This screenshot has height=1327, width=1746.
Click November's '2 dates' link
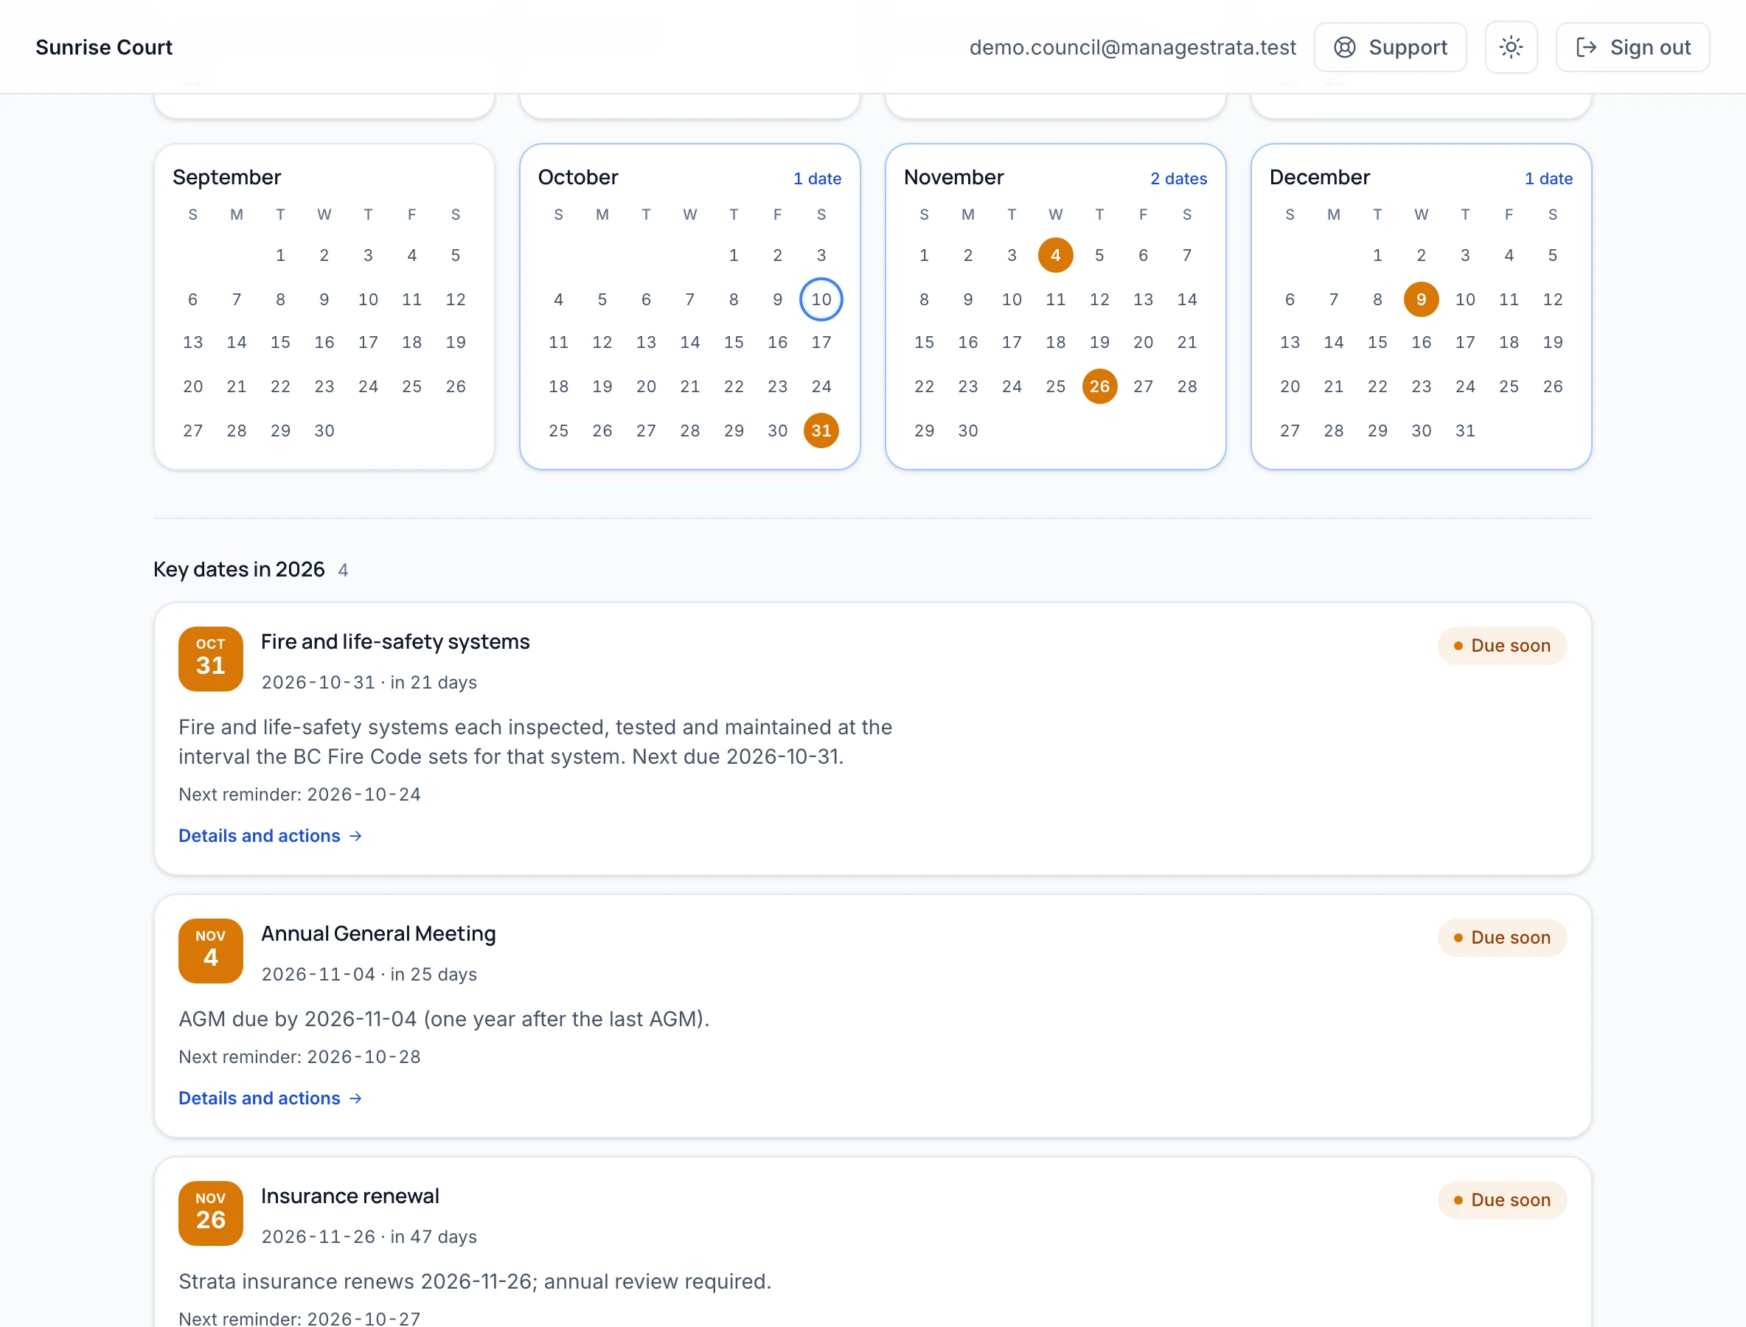1178,178
